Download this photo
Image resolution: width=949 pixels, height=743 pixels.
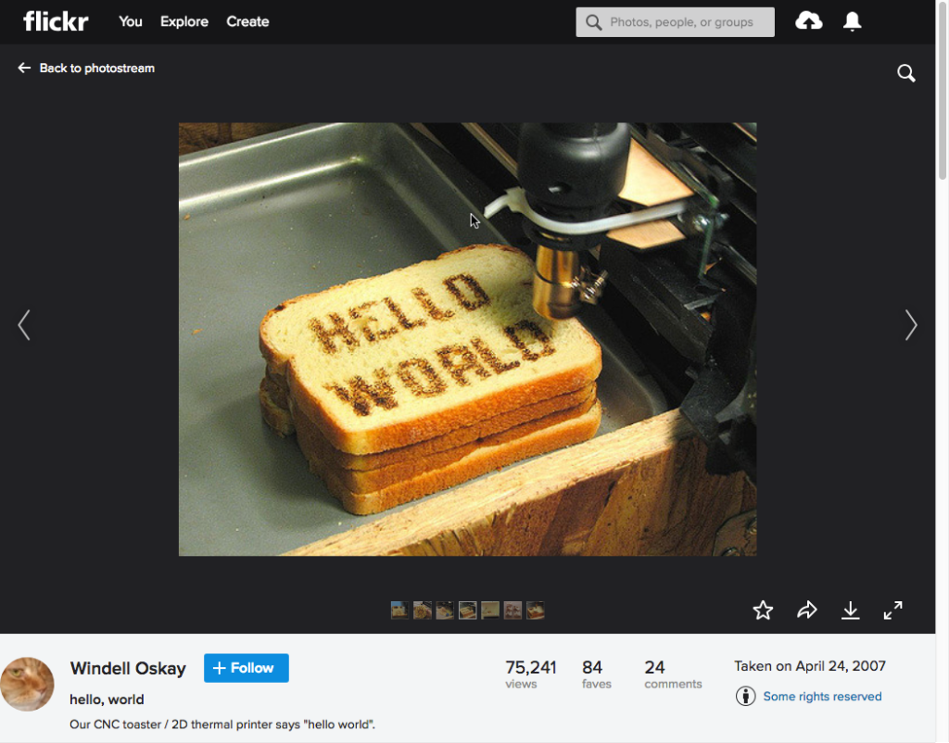point(850,610)
